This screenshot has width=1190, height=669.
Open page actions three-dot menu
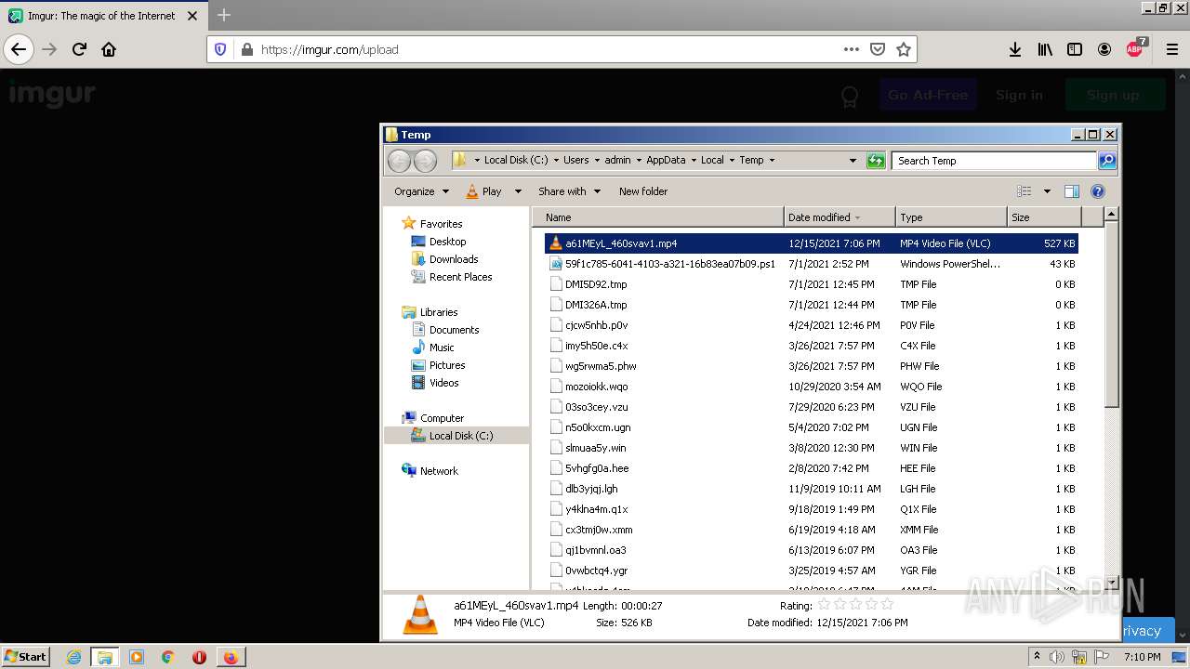(851, 49)
